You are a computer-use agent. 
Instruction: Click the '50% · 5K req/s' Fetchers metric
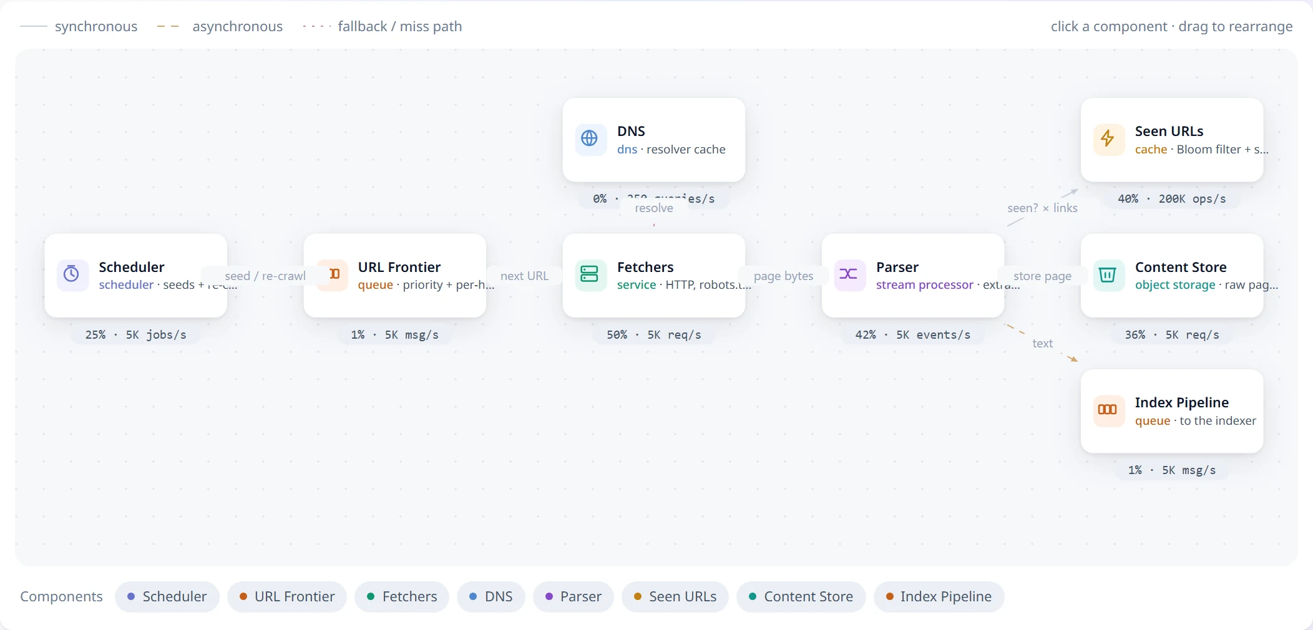click(x=654, y=335)
